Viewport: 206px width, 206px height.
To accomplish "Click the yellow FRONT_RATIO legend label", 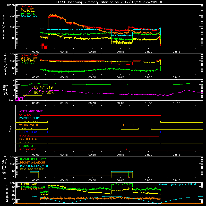I will [29, 184].
